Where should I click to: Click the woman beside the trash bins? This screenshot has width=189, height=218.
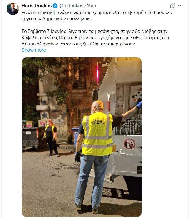[51, 138]
